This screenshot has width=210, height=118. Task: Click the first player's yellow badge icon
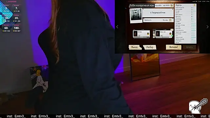[148, 34]
